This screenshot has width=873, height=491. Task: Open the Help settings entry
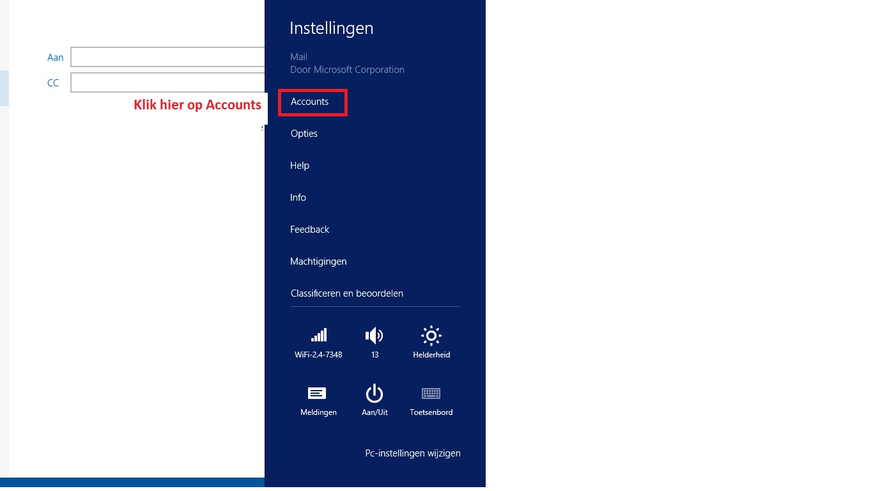pyautogui.click(x=300, y=166)
